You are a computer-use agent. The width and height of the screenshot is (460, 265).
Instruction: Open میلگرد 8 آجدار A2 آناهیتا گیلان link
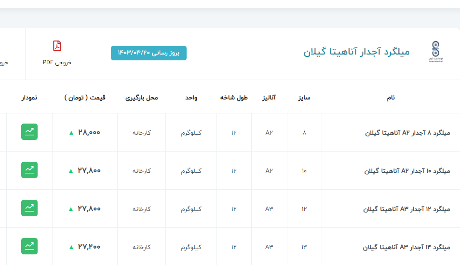click(407, 133)
